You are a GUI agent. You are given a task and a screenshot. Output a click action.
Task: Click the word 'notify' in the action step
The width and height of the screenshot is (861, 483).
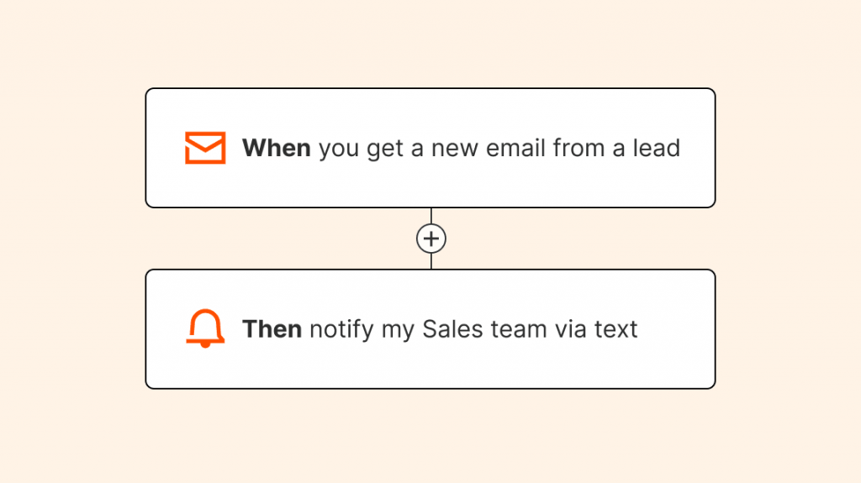coord(341,330)
